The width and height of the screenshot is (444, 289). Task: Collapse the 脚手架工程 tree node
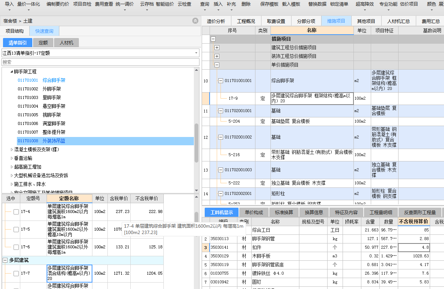click(x=12, y=72)
